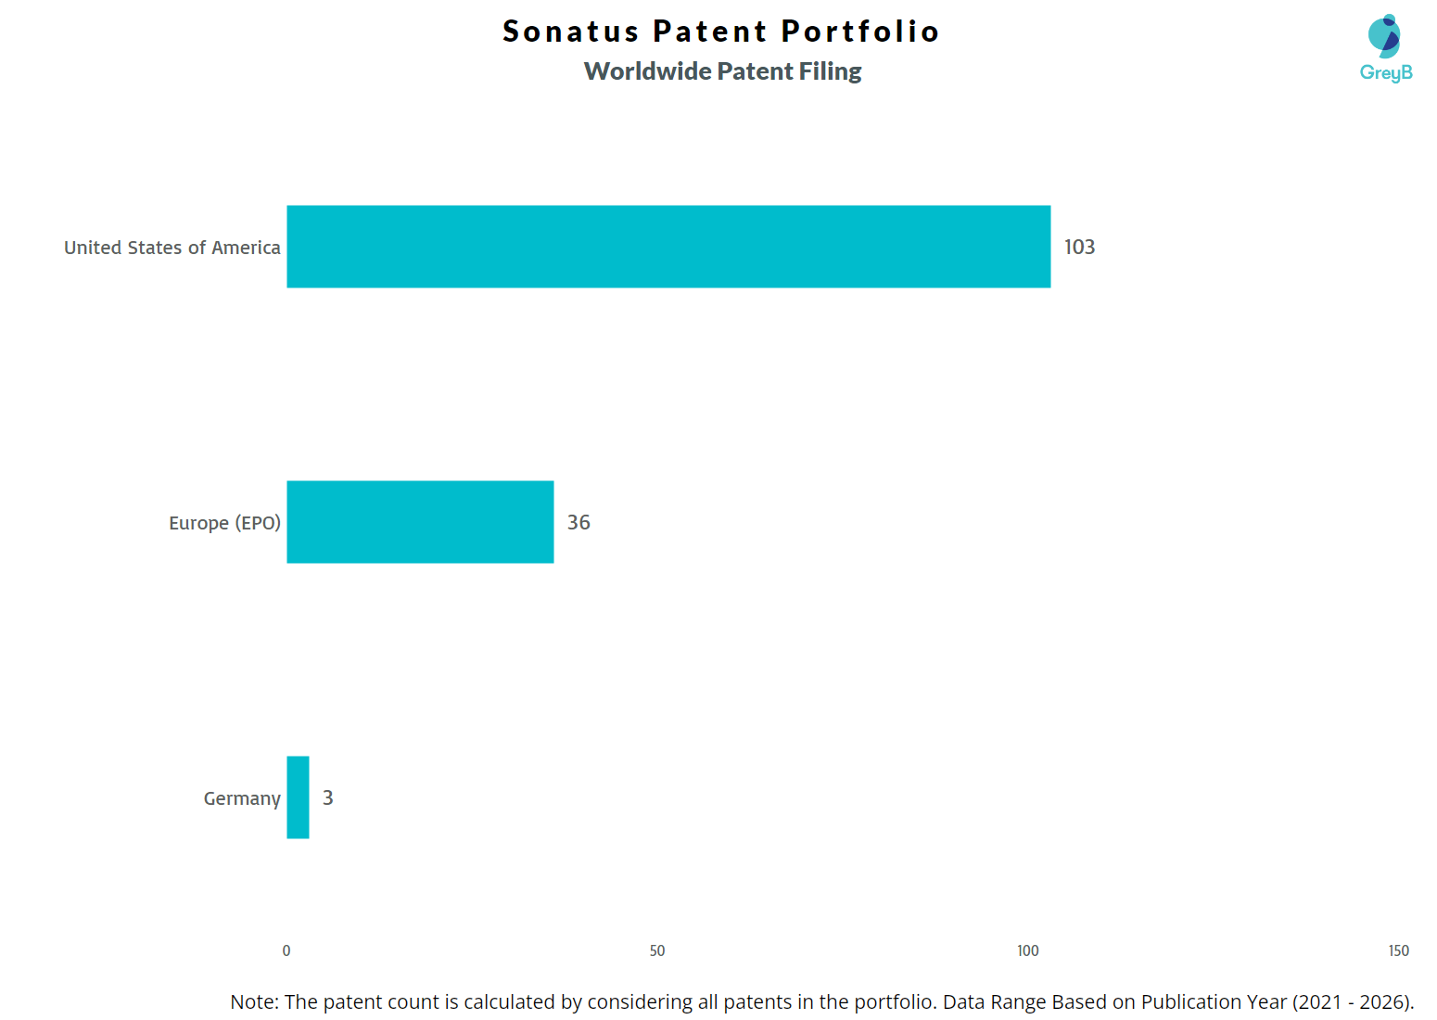Click the Worldwide Patent Filing subtitle

[x=722, y=71]
